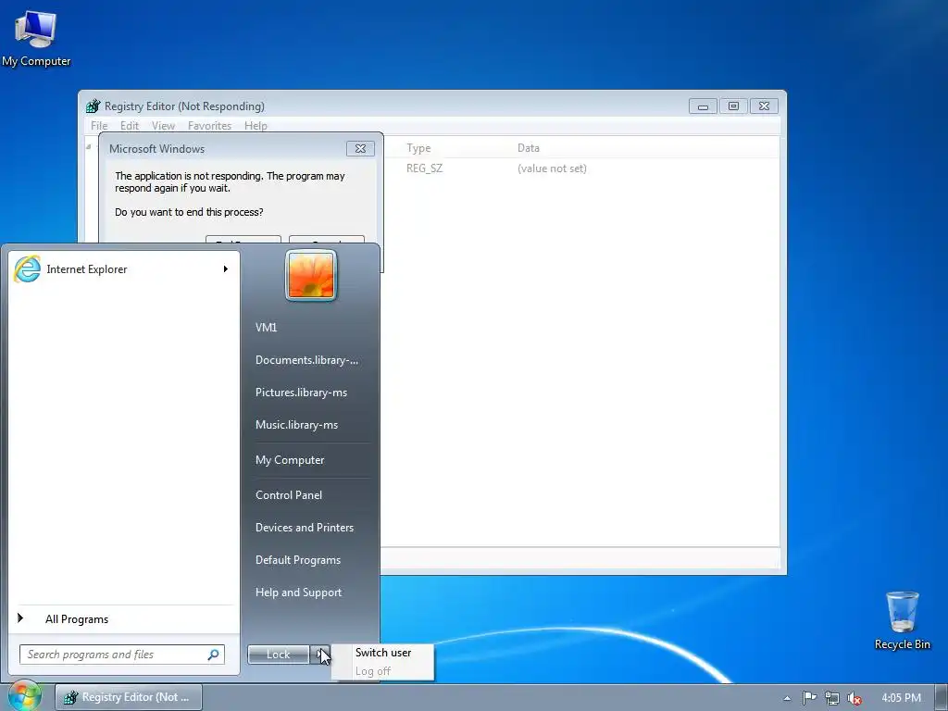Click the search magnifier icon

[214, 655]
